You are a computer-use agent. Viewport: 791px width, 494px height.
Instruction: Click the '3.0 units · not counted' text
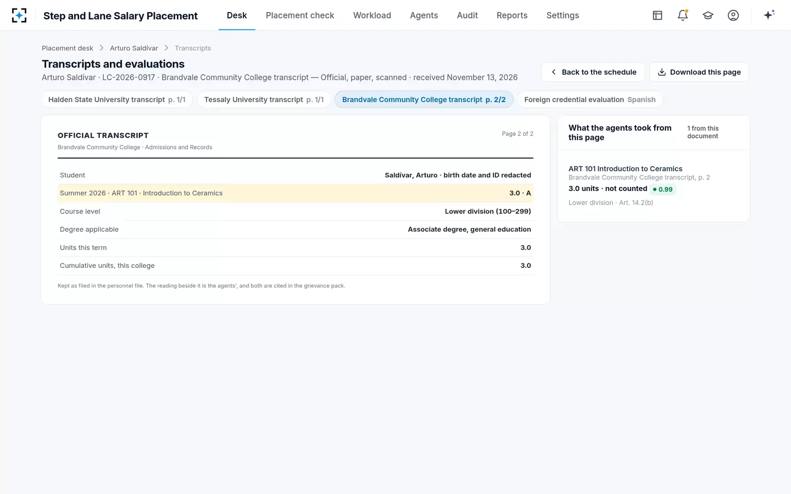608,188
